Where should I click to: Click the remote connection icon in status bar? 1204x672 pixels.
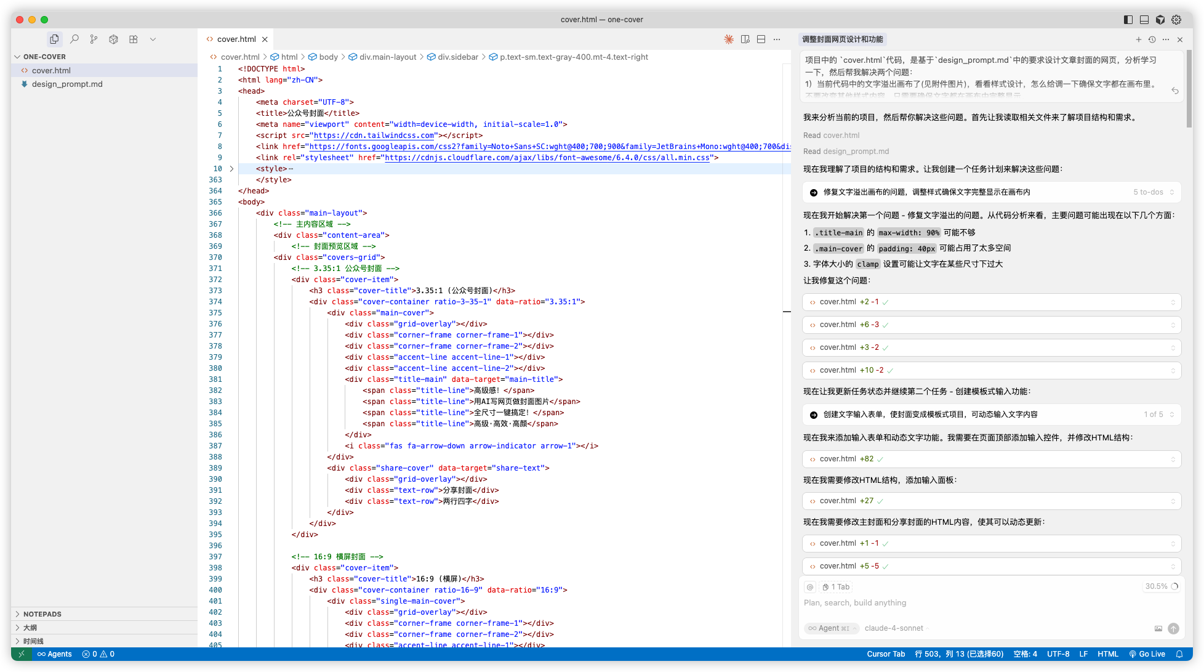click(22, 654)
